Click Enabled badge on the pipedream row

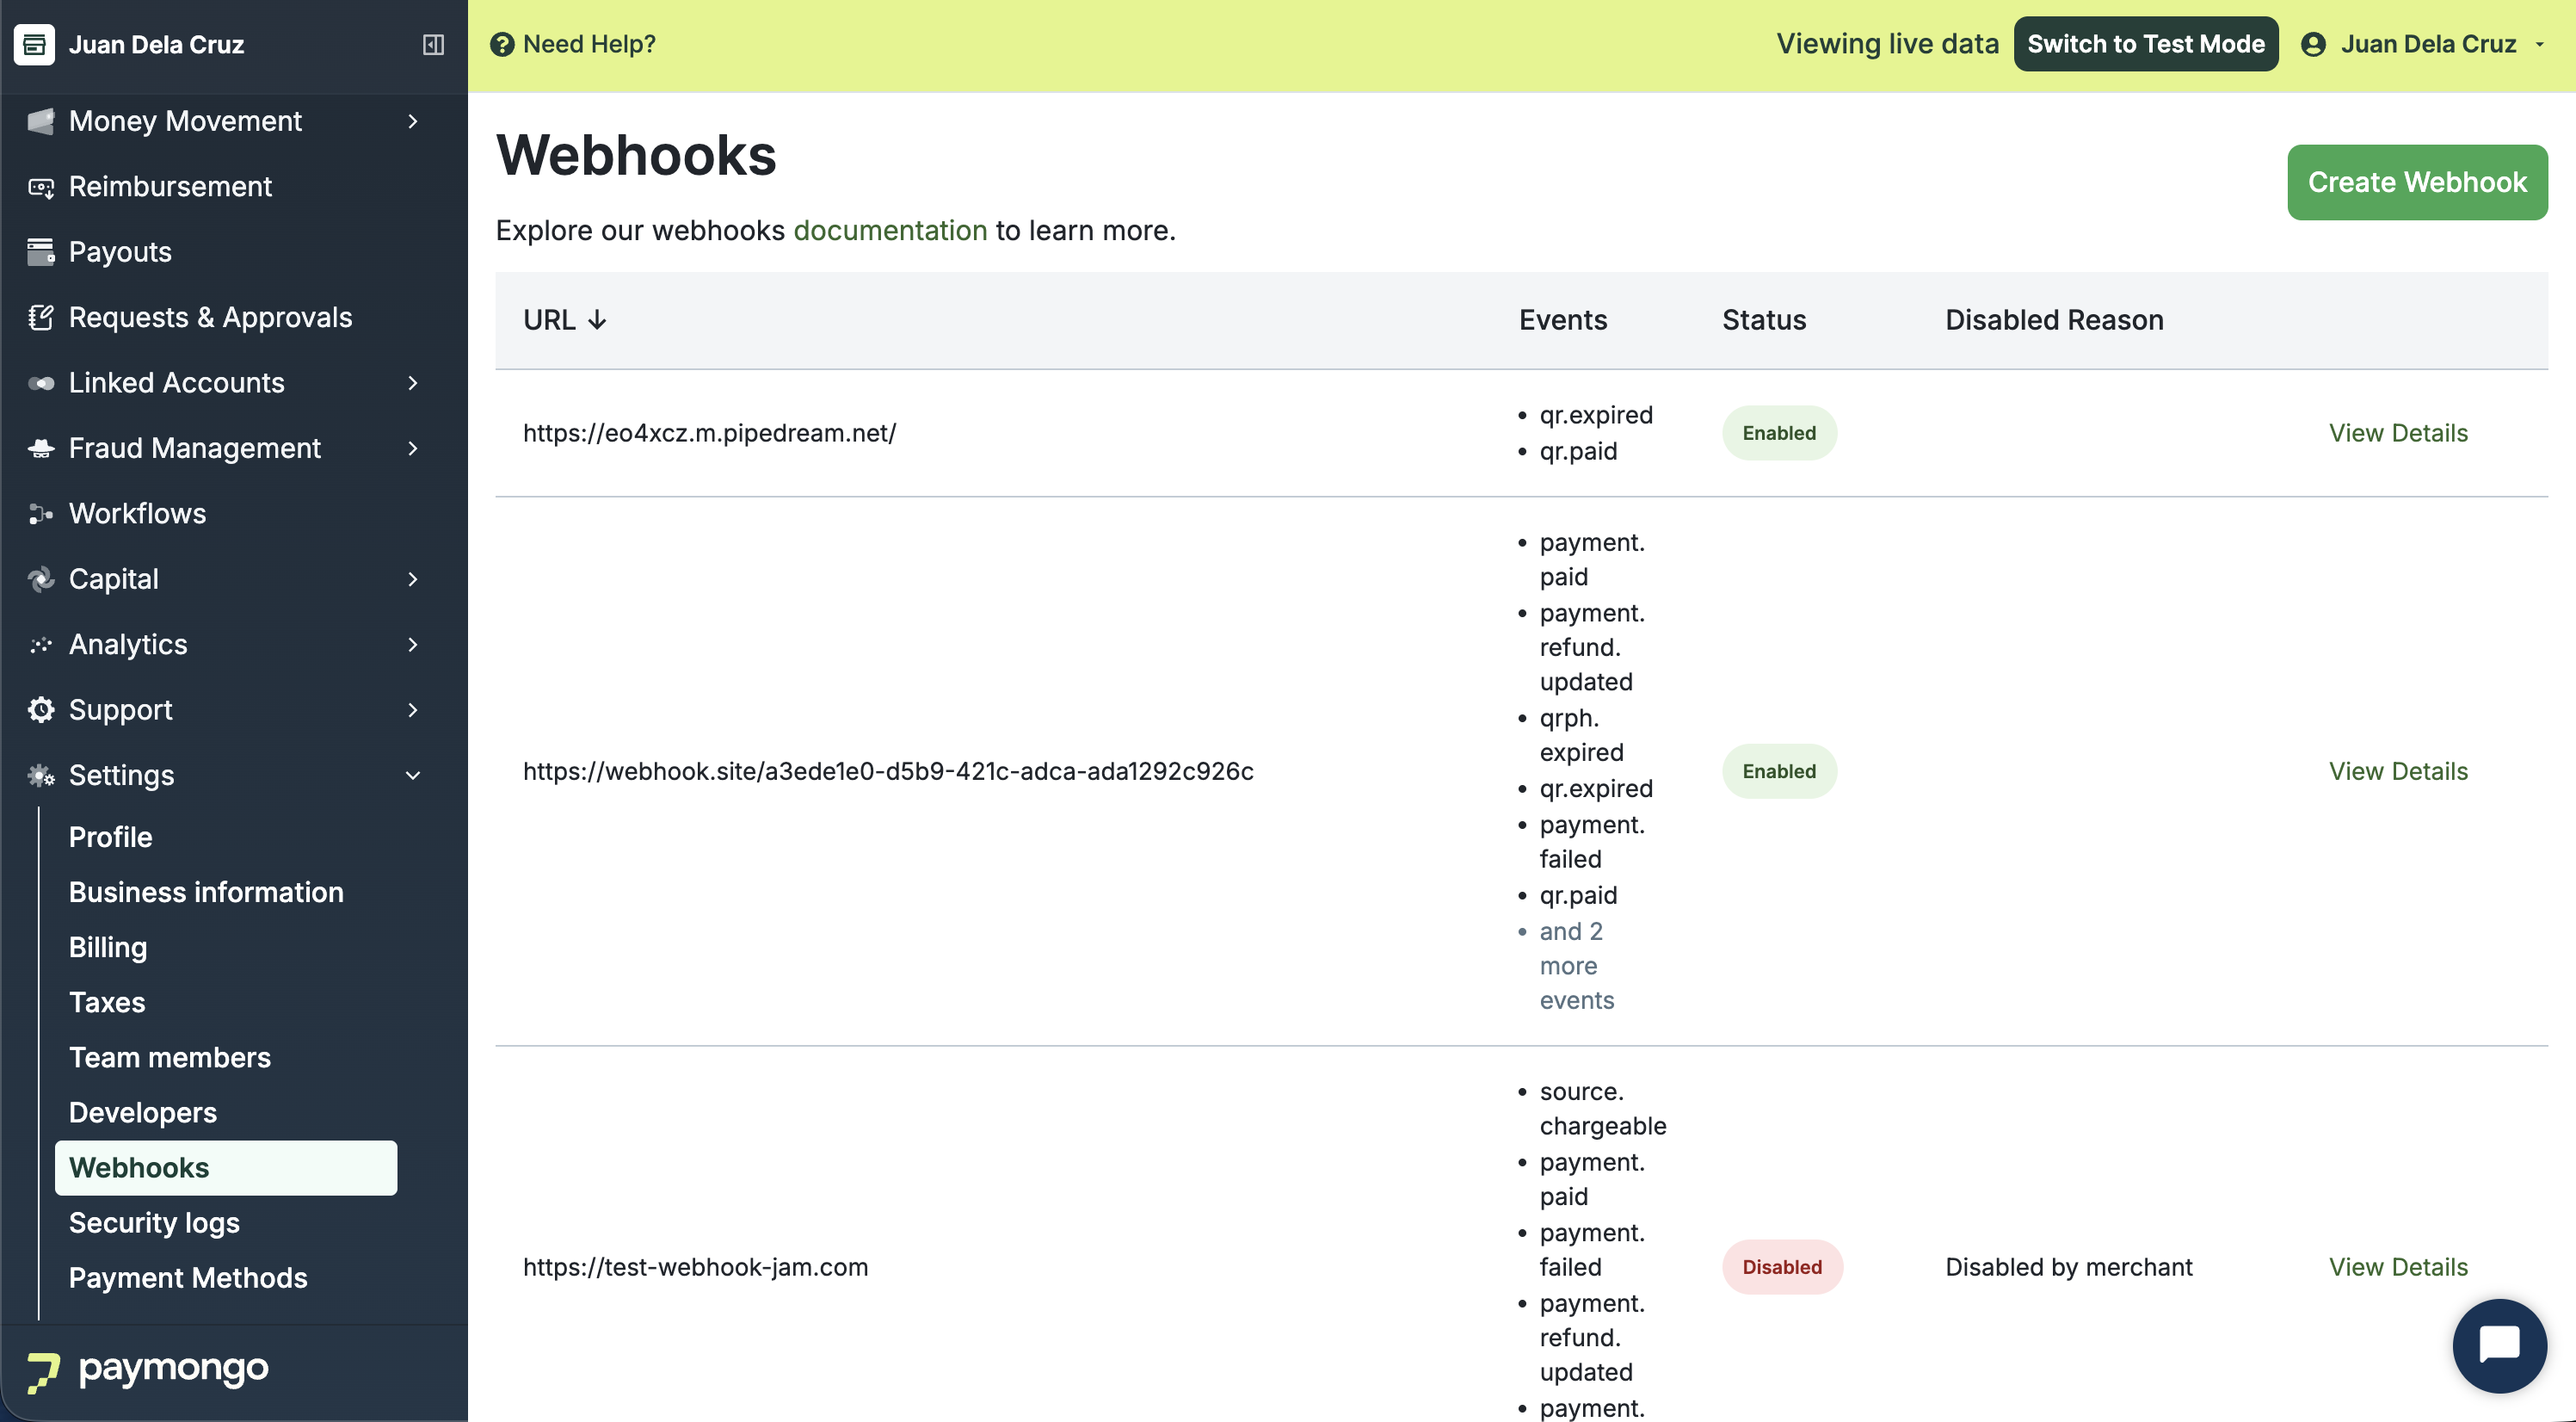(x=1779, y=433)
